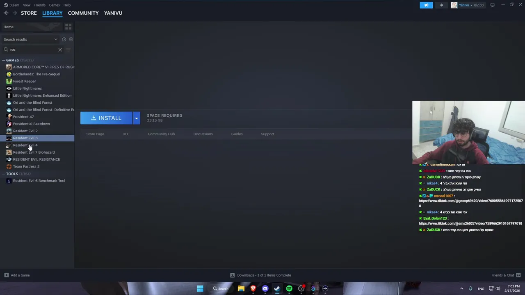Click Add a Game
525x295 pixels.
[x=17, y=275]
